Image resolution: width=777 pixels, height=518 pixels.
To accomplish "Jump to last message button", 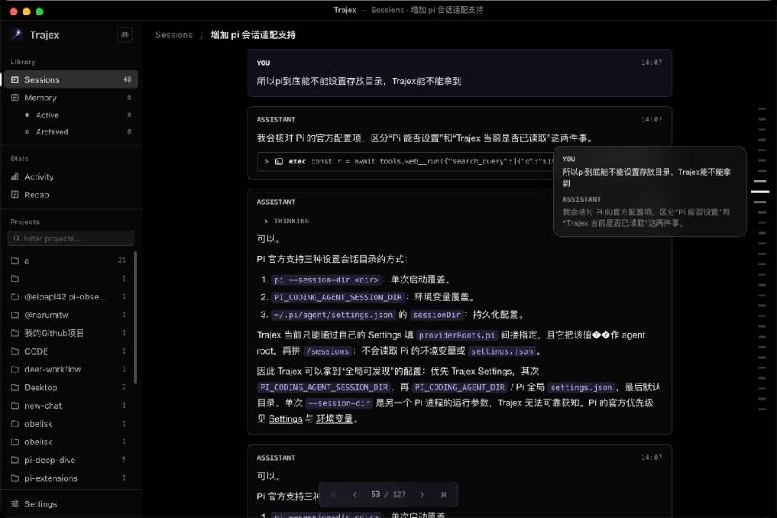I will [444, 495].
